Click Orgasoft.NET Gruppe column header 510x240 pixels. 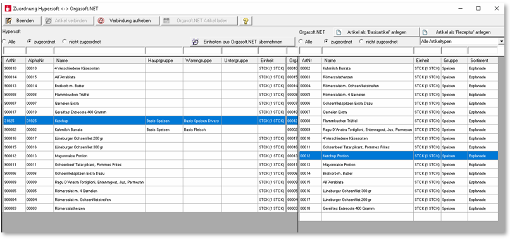(454, 61)
